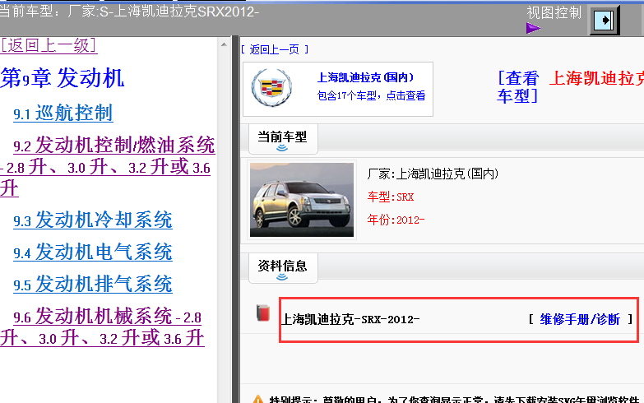The width and height of the screenshot is (644, 403).
Task: Open section 9.6 发动机机械系统
Action: [x=102, y=327]
